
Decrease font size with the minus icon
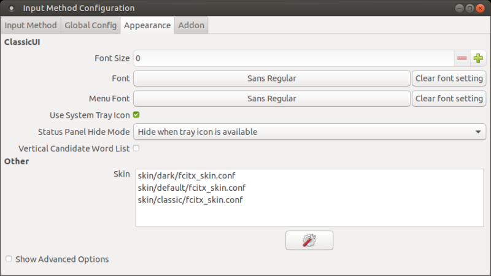462,58
